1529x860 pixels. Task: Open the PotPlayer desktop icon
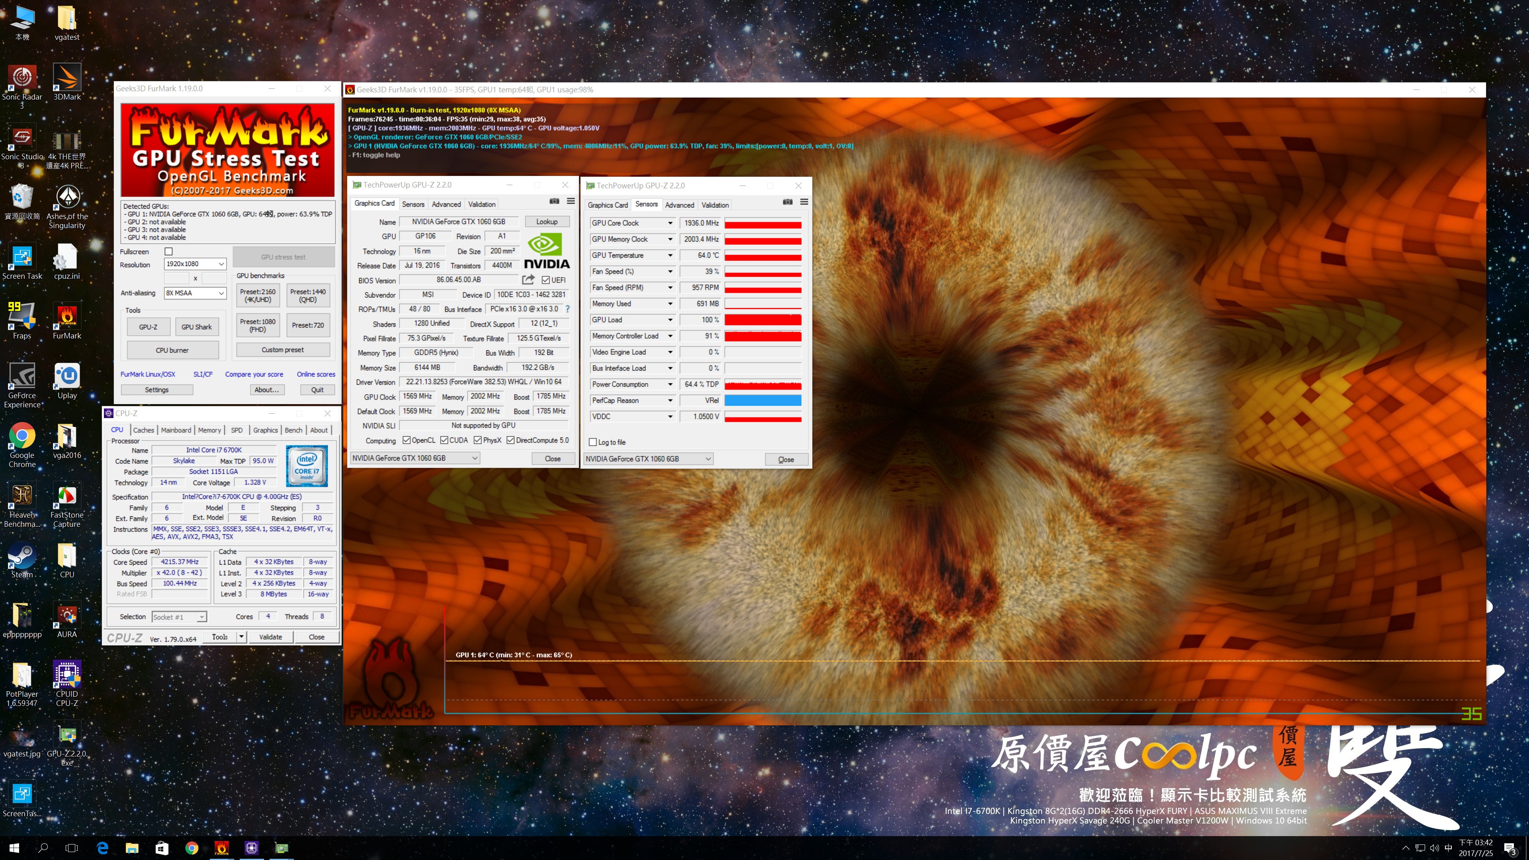[x=22, y=684]
